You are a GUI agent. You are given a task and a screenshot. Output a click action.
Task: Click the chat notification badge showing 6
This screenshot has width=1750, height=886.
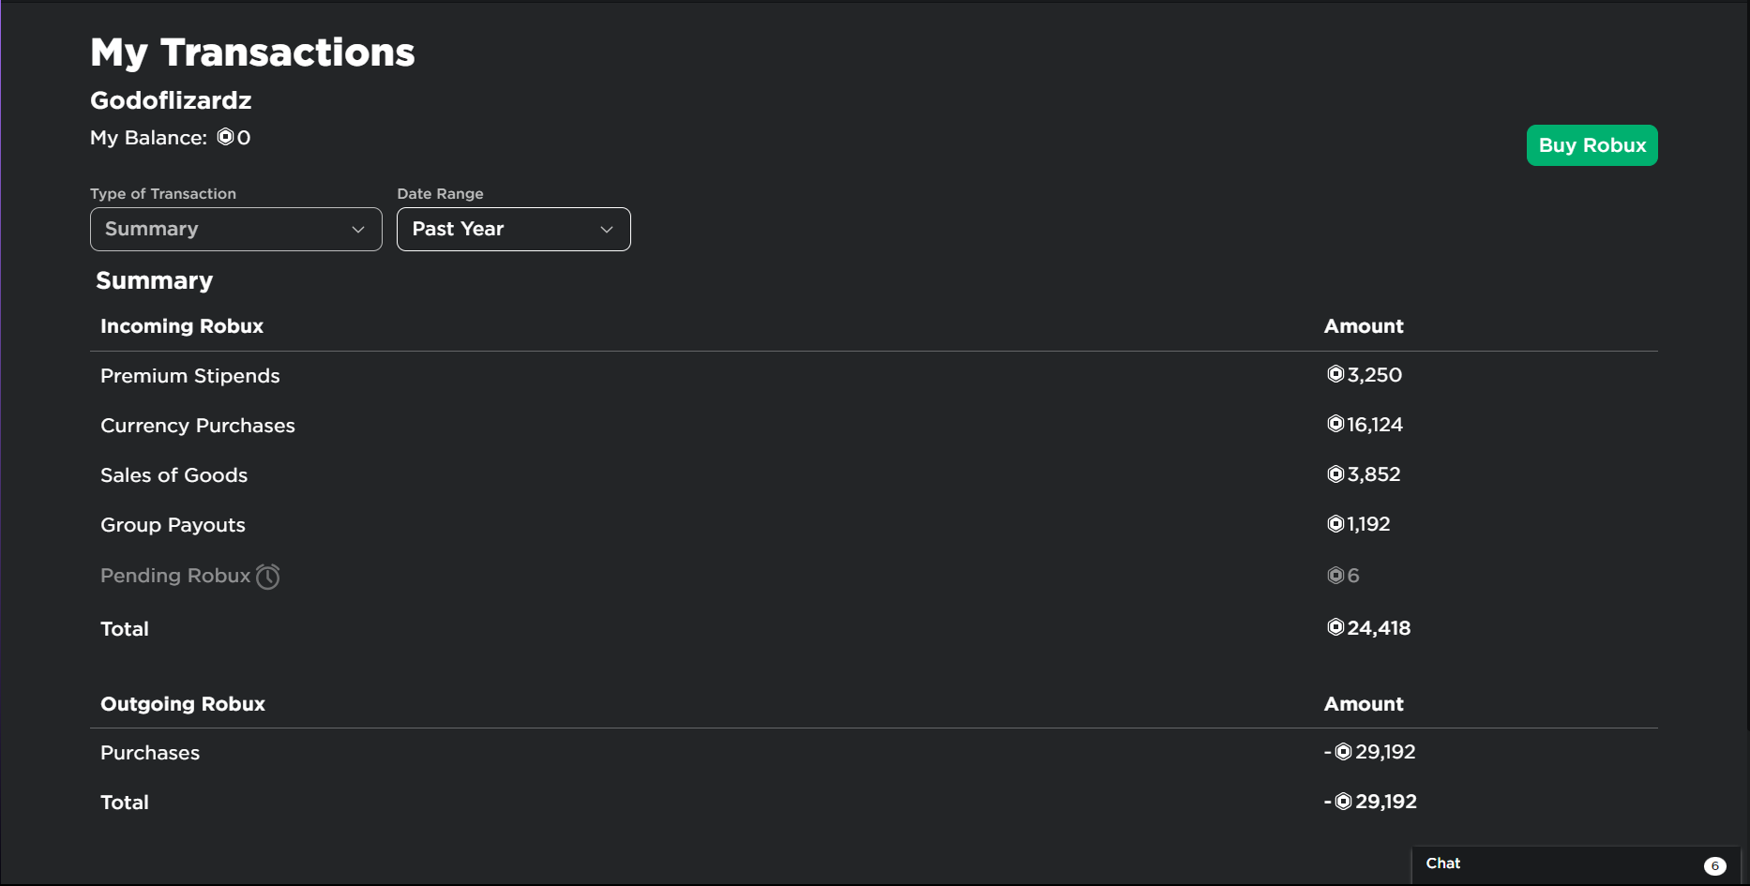click(x=1715, y=864)
